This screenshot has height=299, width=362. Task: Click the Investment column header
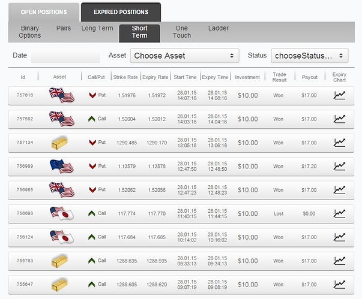coord(247,77)
